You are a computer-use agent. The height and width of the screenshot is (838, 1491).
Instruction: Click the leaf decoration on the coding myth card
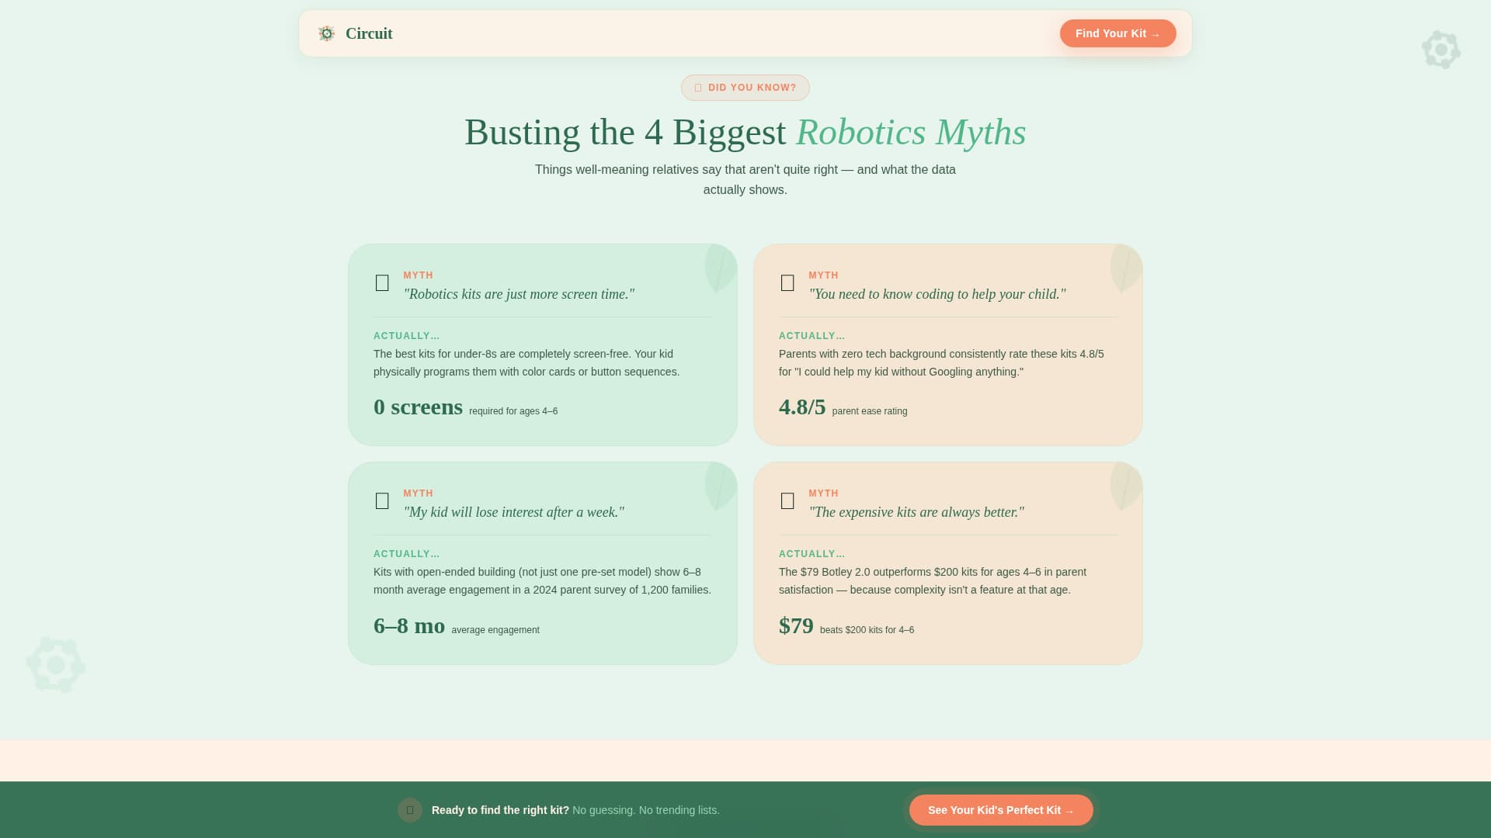tap(1125, 270)
